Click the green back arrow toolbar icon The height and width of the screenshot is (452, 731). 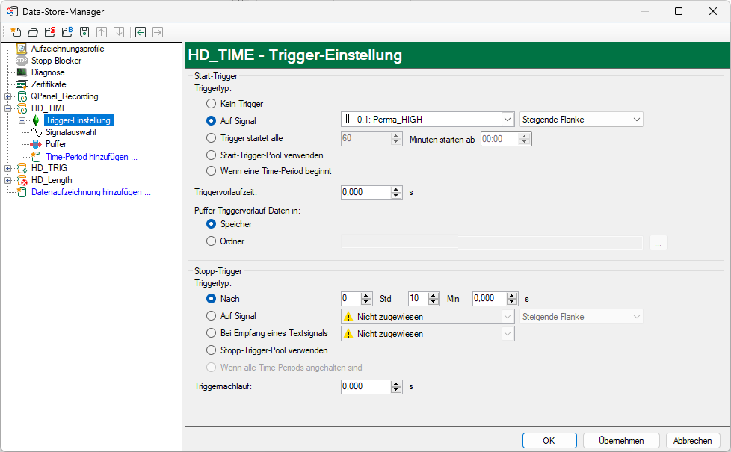[141, 31]
